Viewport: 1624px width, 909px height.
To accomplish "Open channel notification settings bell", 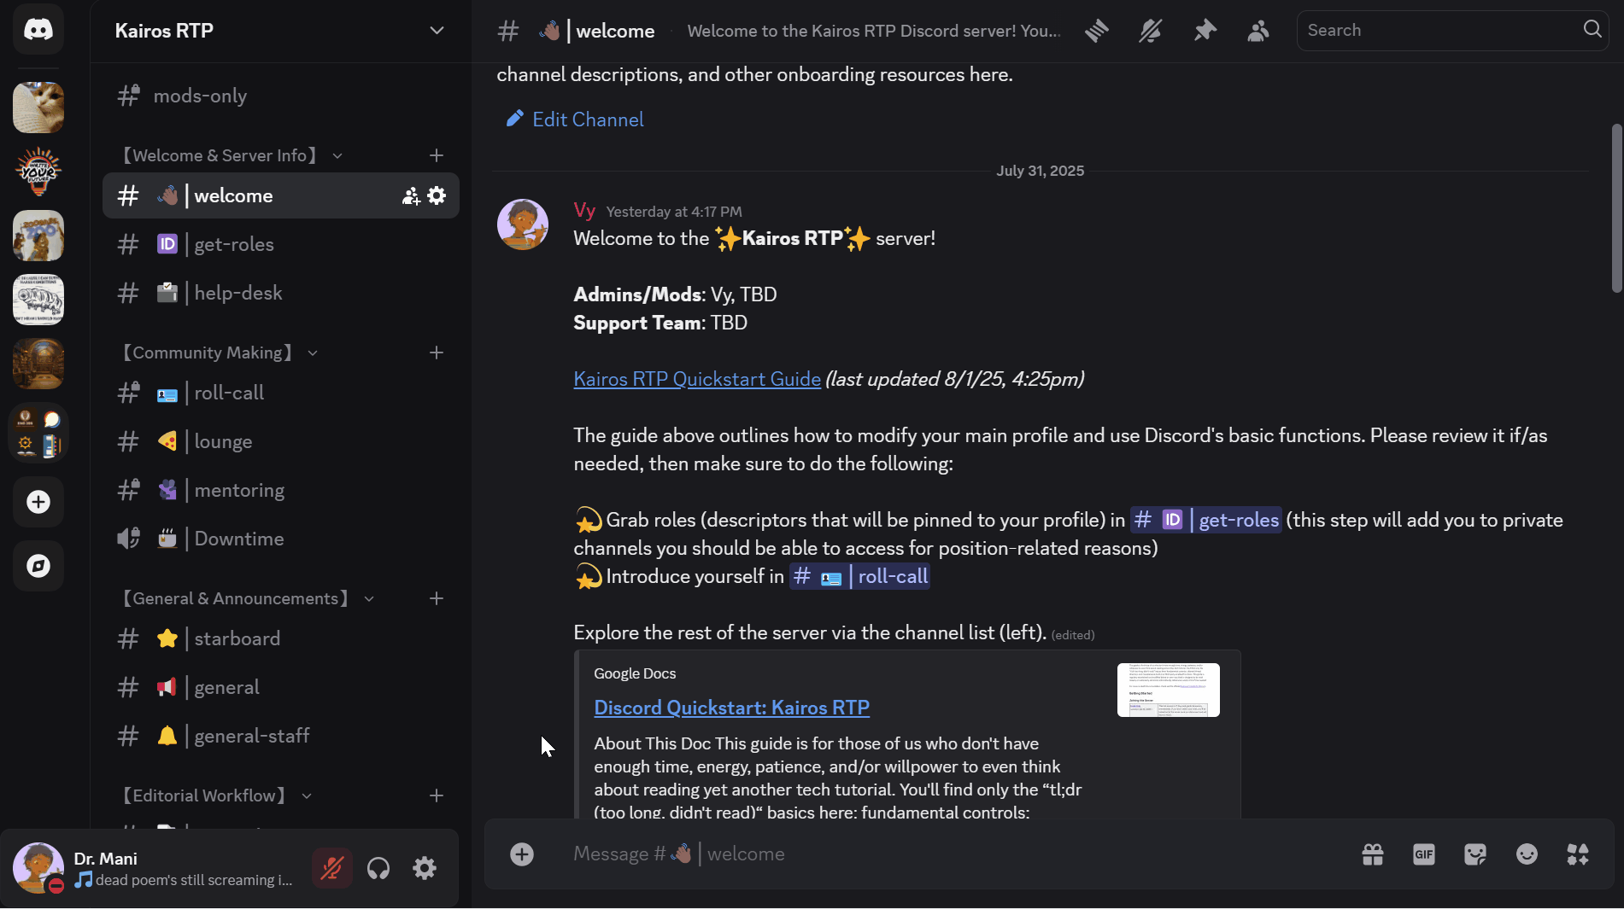I will 1150,31.
